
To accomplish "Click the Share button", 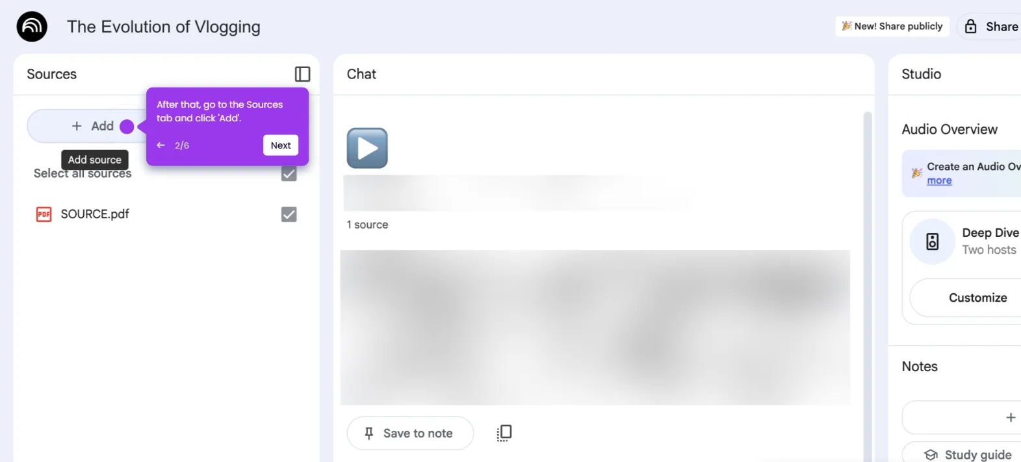I will pos(989,27).
